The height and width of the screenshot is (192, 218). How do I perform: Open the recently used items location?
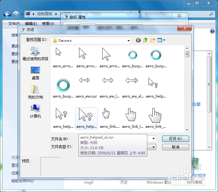(x=35, y=54)
